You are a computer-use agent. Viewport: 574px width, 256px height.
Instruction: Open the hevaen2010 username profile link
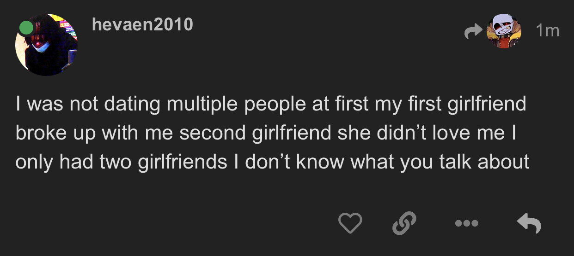142,24
